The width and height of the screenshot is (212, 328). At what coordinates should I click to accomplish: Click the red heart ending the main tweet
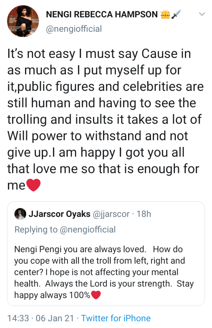coord(33,185)
